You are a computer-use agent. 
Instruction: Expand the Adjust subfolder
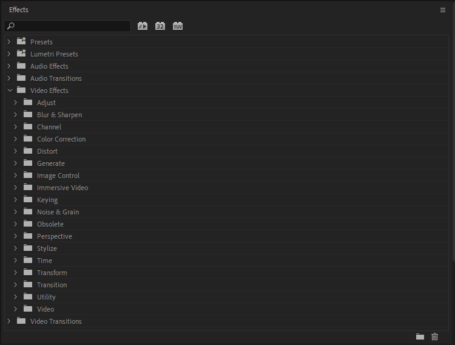pyautogui.click(x=15, y=102)
